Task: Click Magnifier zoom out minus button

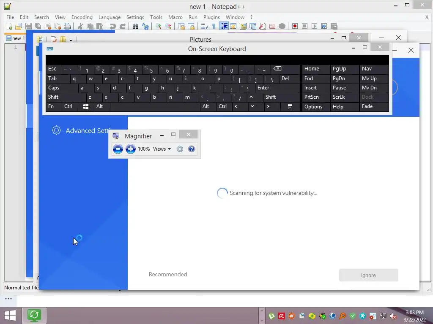Action: click(x=118, y=149)
